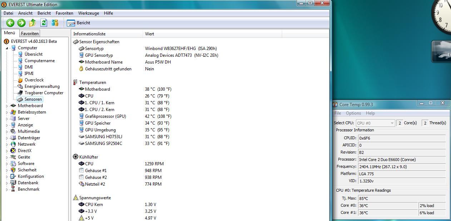451x221 pixels.
Task: Click the green Forward arrow toolbar icon
Action: [x=21, y=23]
